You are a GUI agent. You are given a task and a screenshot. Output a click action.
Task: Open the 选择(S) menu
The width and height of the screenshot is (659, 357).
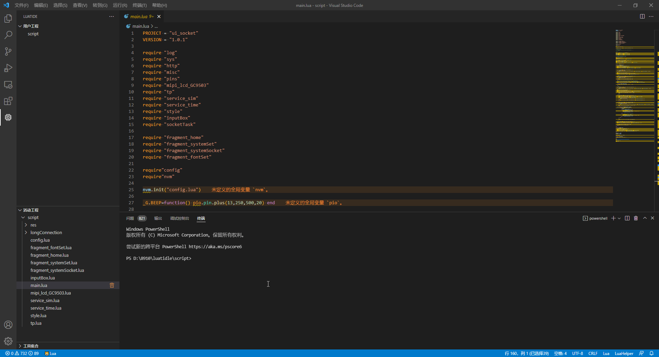60,5
